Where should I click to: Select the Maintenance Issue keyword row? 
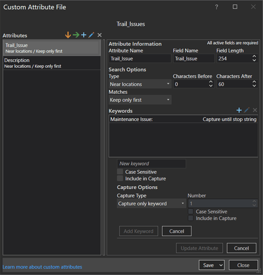[x=183, y=119]
